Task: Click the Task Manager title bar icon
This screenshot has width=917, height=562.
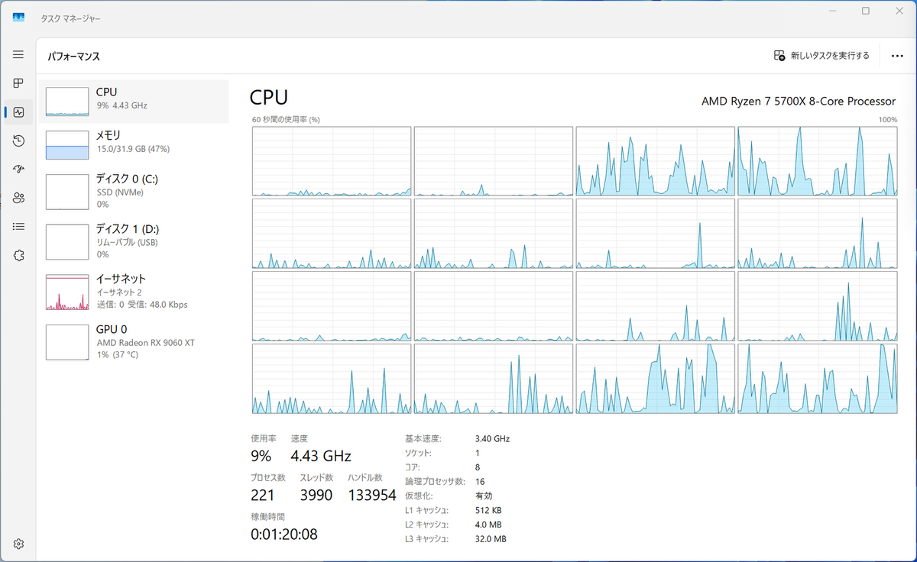Action: click(x=19, y=18)
